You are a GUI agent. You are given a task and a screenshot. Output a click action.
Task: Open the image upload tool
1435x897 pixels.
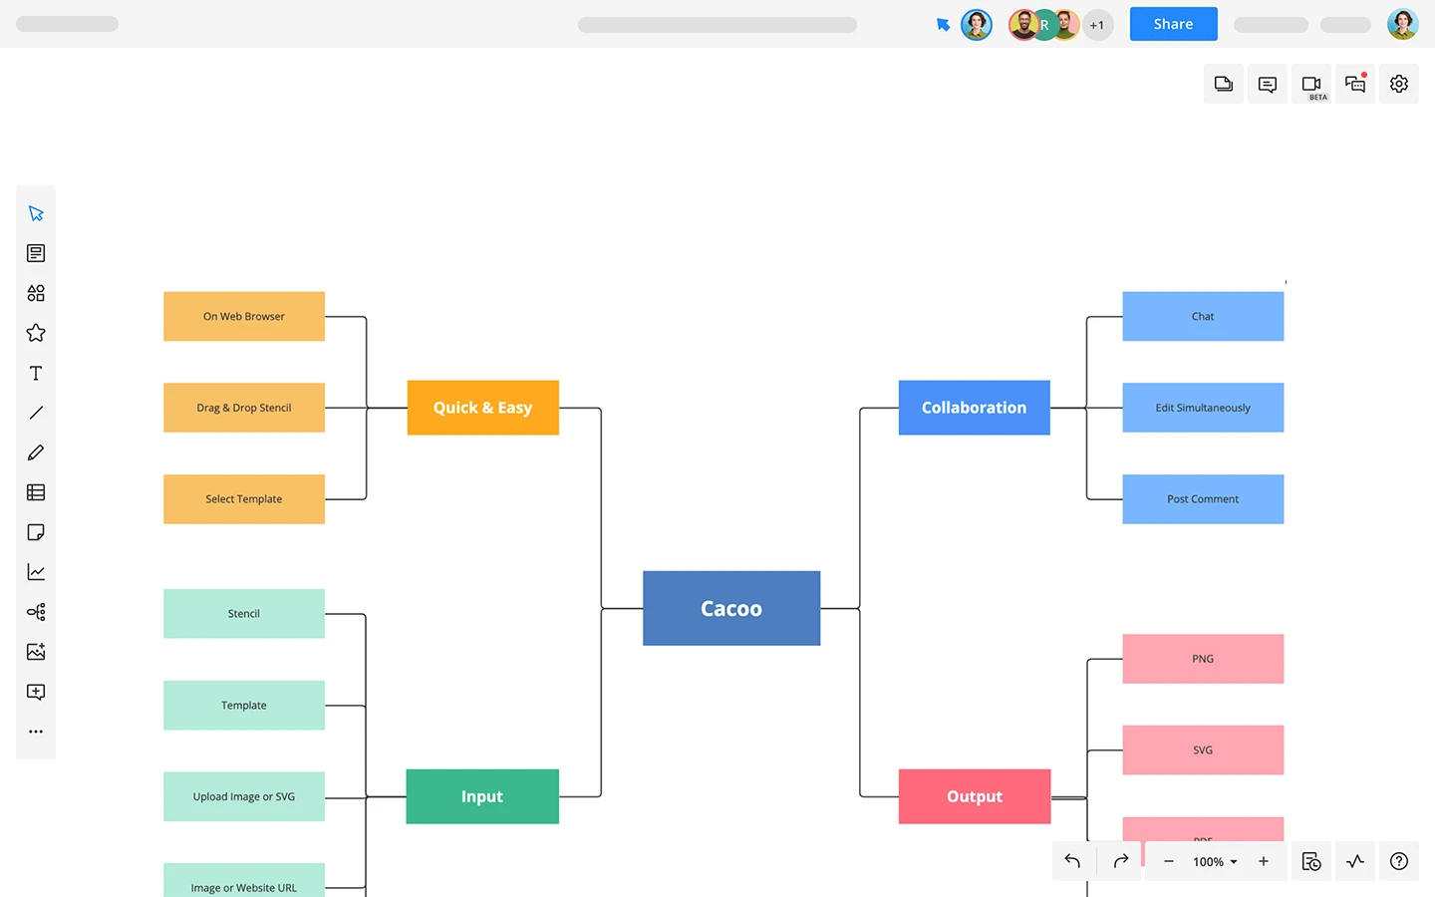click(x=36, y=652)
